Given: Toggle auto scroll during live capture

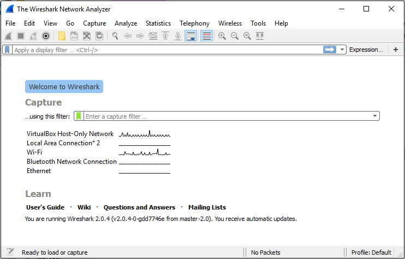Looking at the screenshot, I should pyautogui.click(x=191, y=36).
